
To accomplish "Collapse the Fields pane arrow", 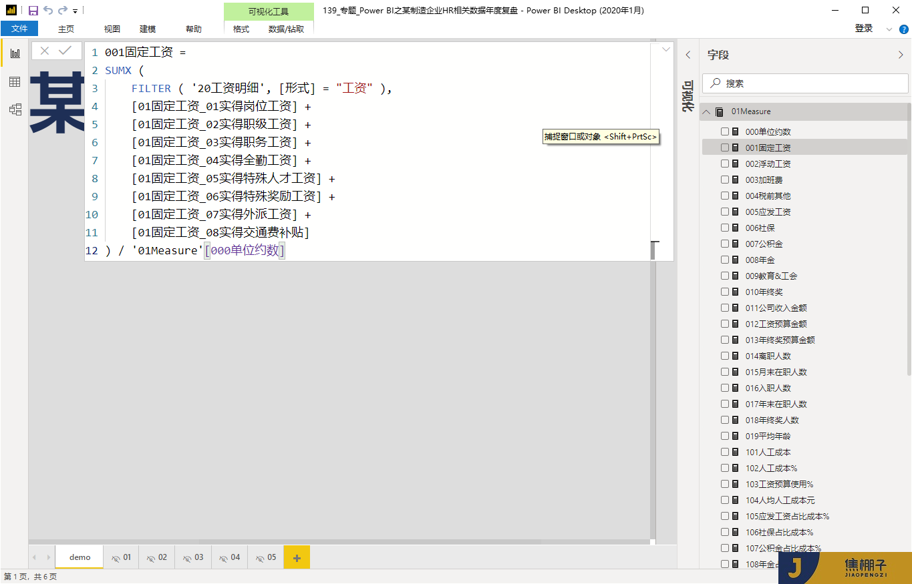I will 900,55.
